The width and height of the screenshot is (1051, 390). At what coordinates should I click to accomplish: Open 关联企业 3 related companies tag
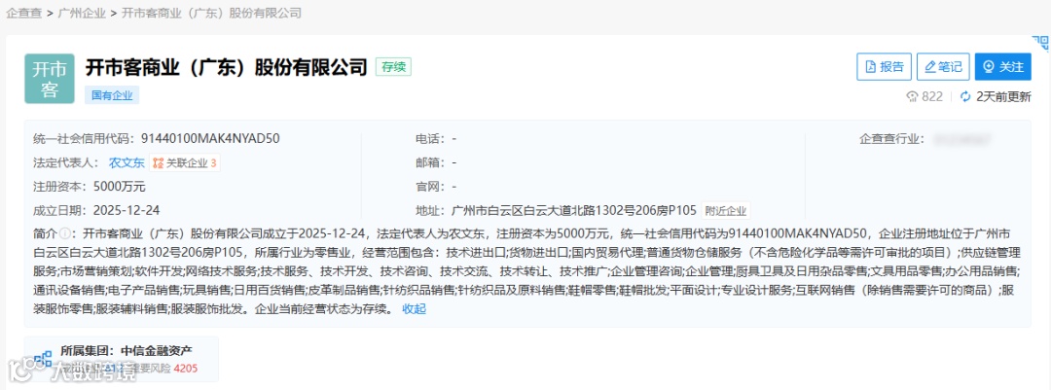(184, 162)
